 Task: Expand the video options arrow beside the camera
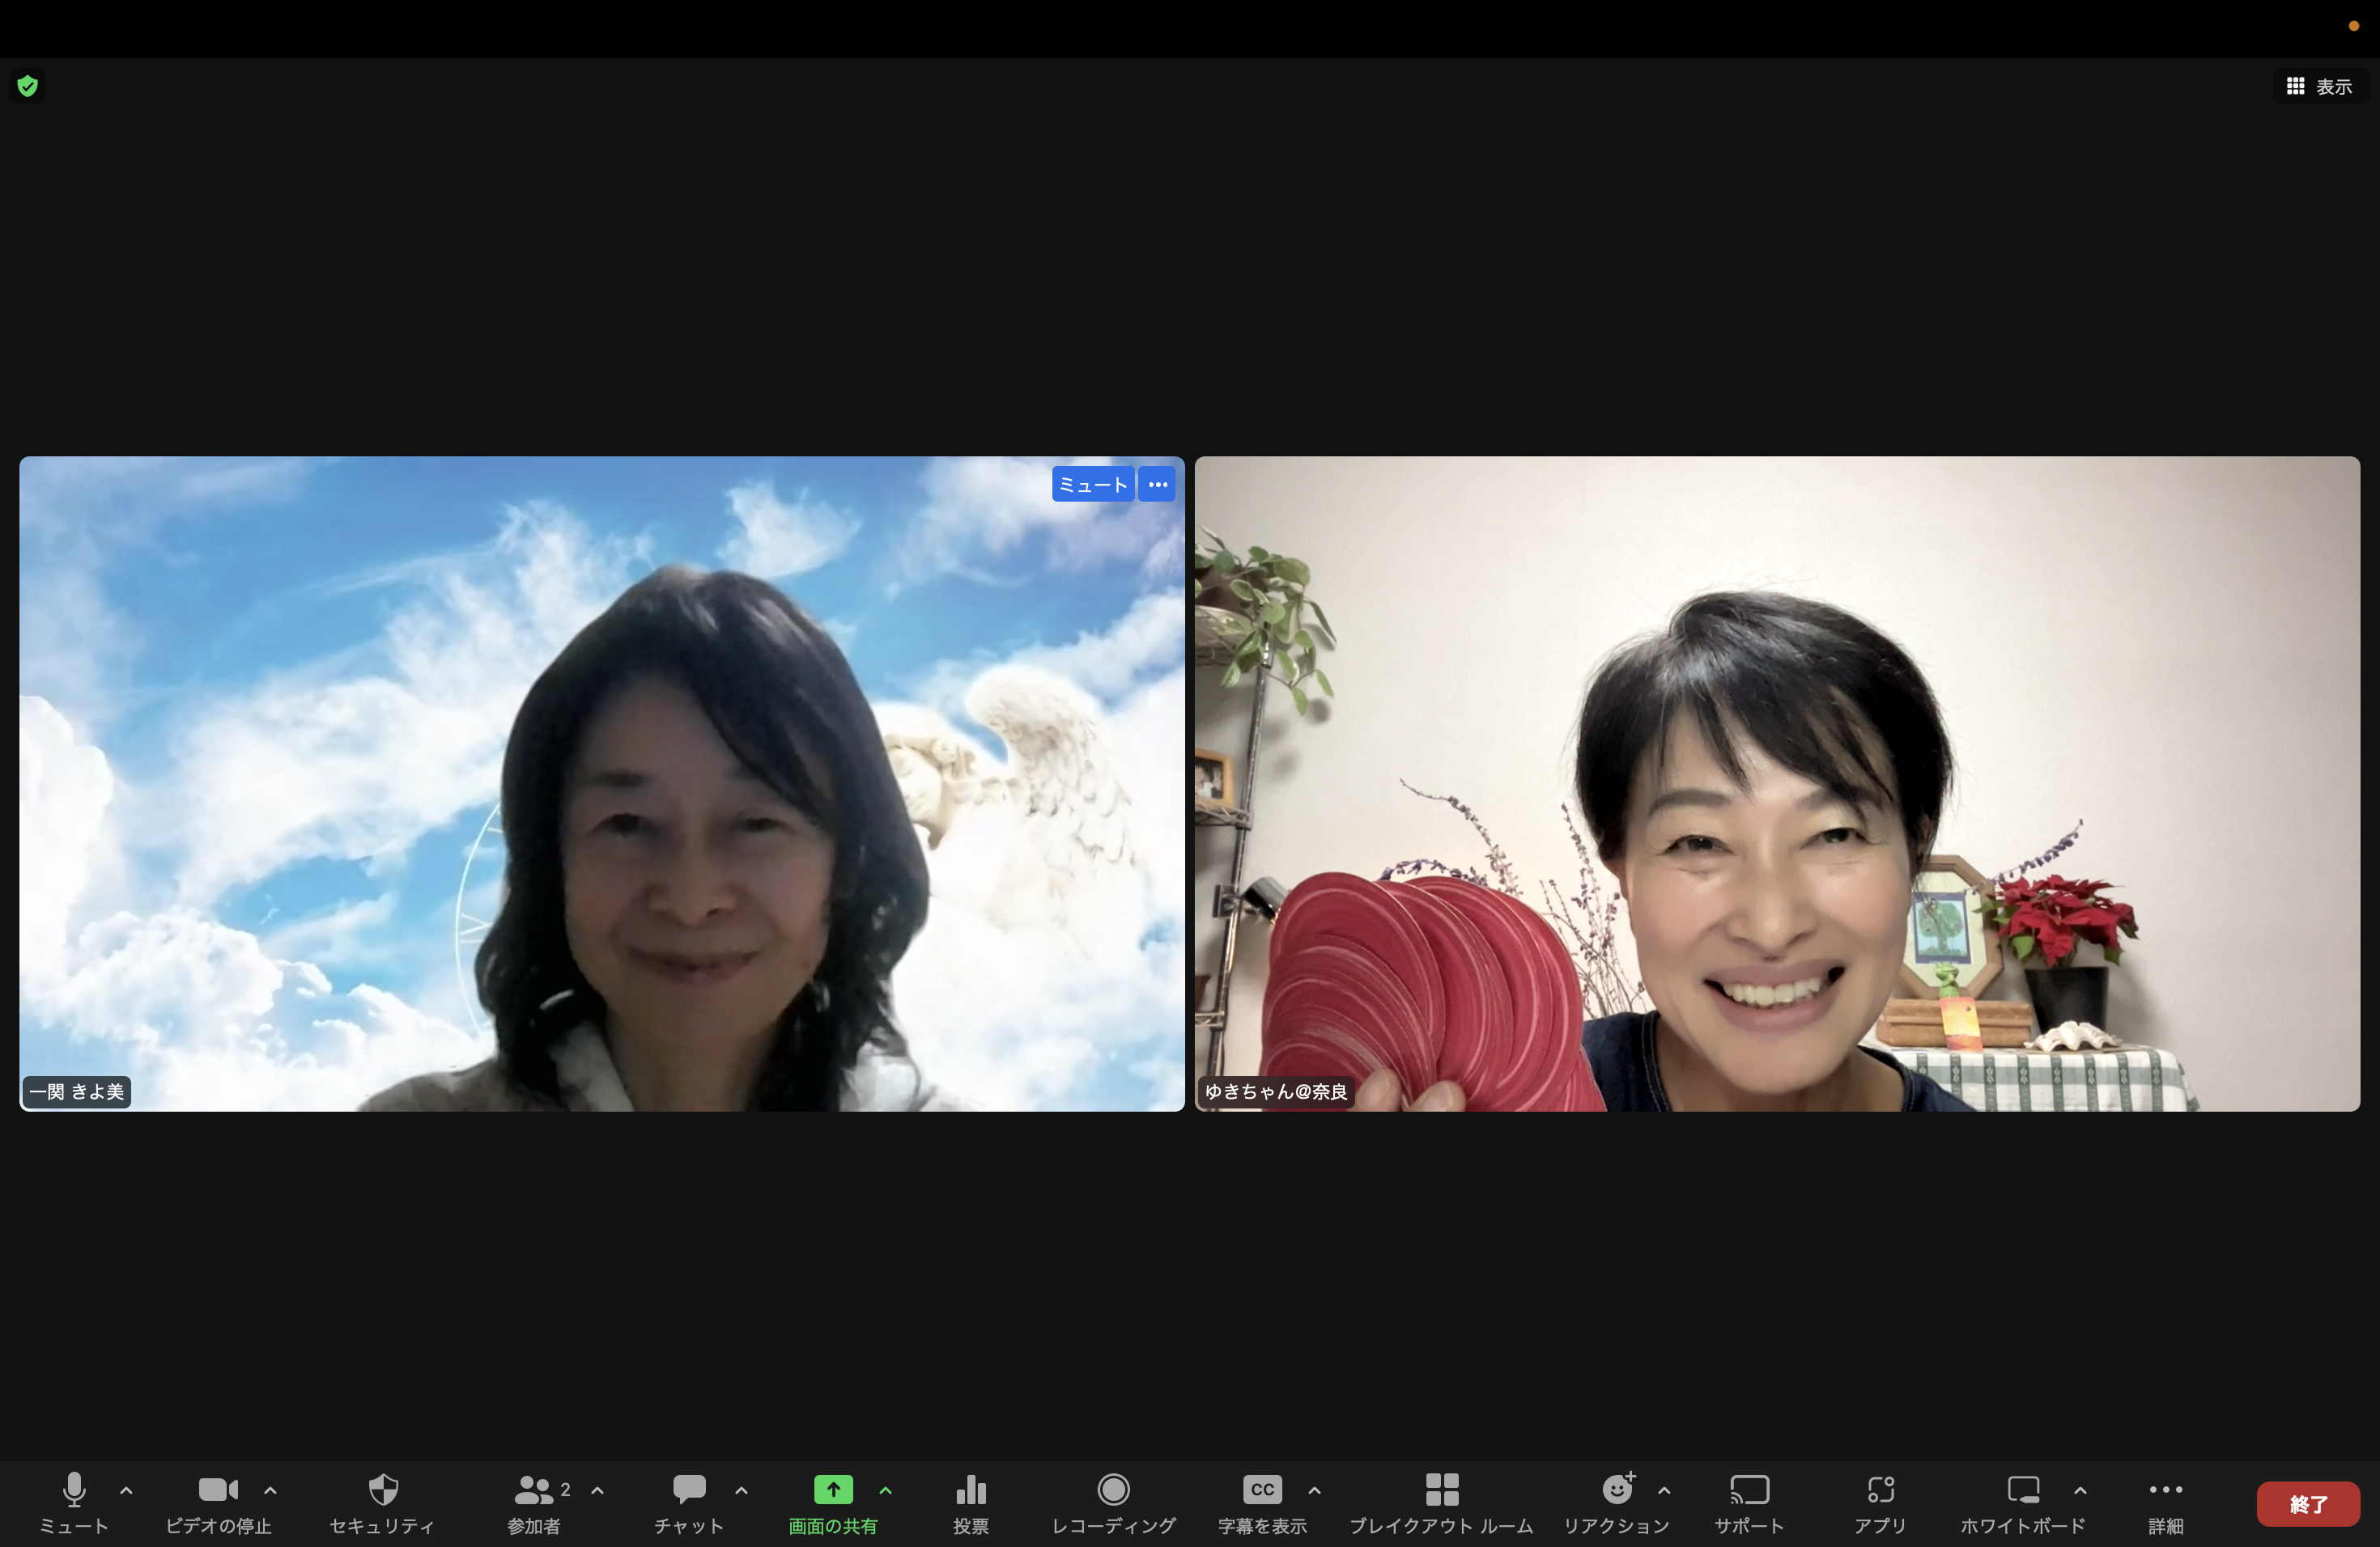point(270,1490)
